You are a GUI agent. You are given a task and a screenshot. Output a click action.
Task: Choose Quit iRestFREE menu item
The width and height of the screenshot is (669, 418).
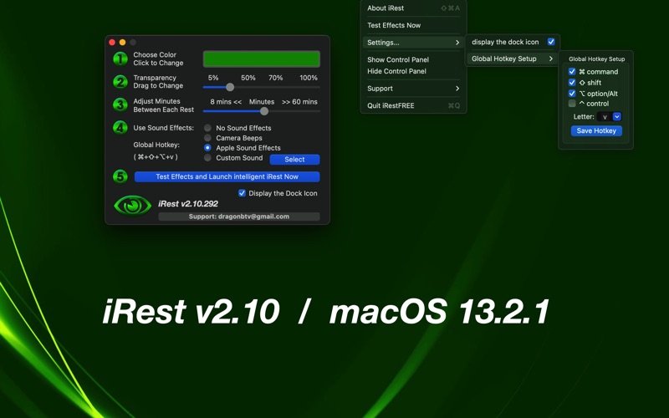[413, 105]
